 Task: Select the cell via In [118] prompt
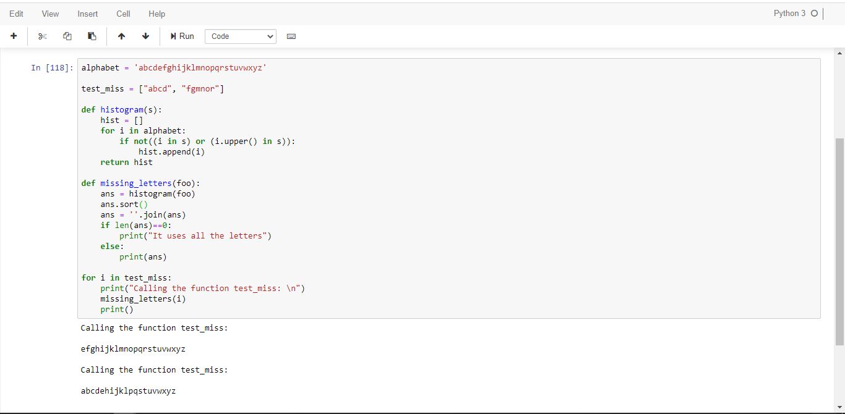52,68
